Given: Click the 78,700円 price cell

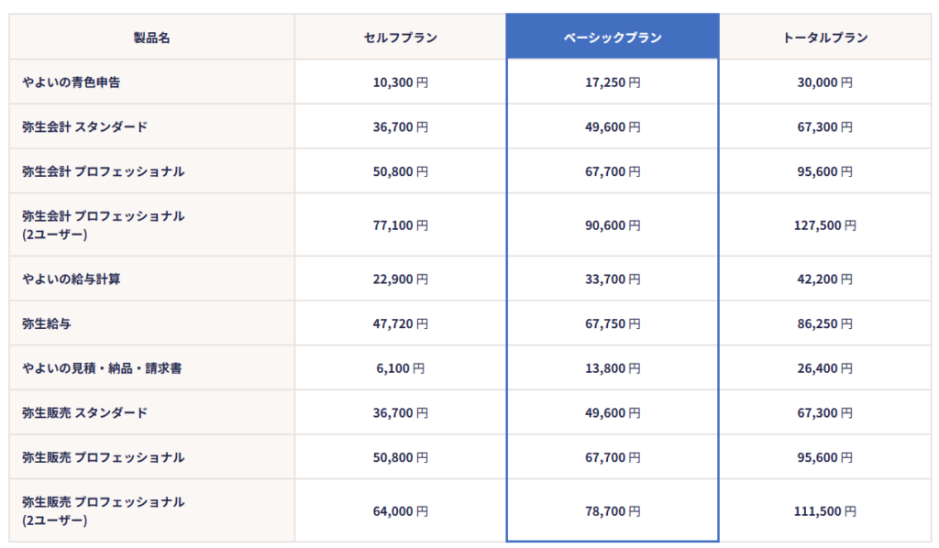Looking at the screenshot, I should pos(613,511).
